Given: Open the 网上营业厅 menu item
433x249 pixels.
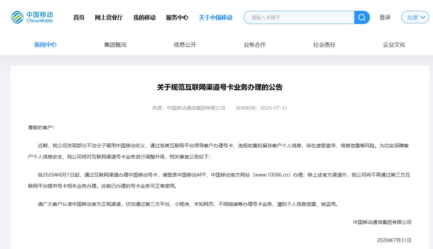Looking at the screenshot, I should pyautogui.click(x=109, y=17).
